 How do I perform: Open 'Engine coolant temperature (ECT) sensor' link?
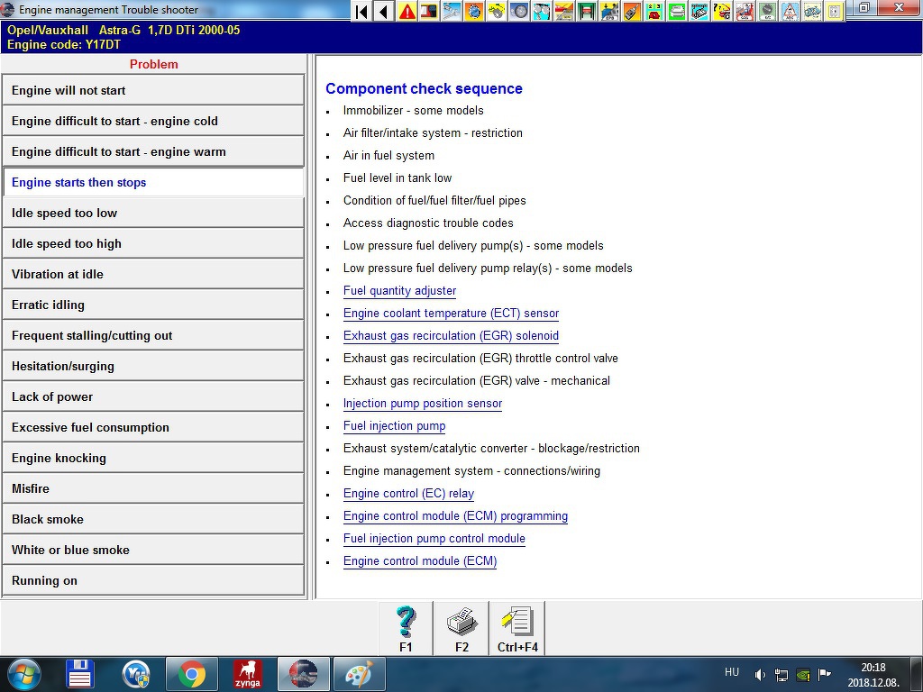point(451,313)
